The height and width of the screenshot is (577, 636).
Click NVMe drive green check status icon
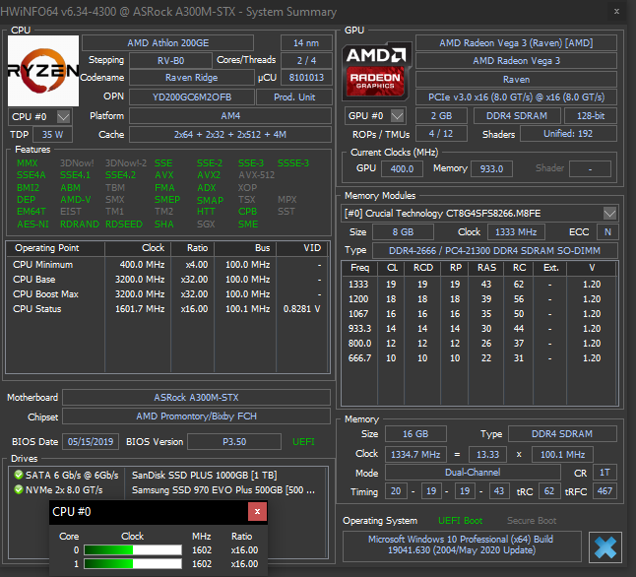point(19,489)
